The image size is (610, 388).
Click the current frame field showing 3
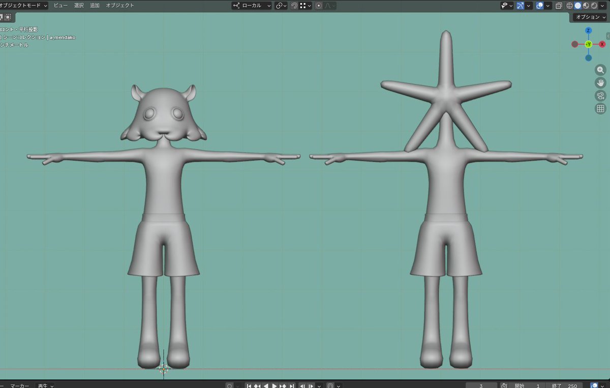pos(481,385)
